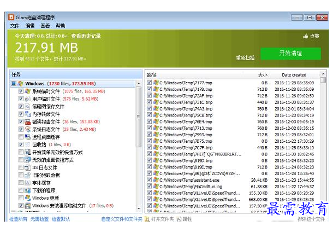The width and height of the screenshot is (333, 226).
Task: Click the Windows group logo icon
Action: [21, 84]
